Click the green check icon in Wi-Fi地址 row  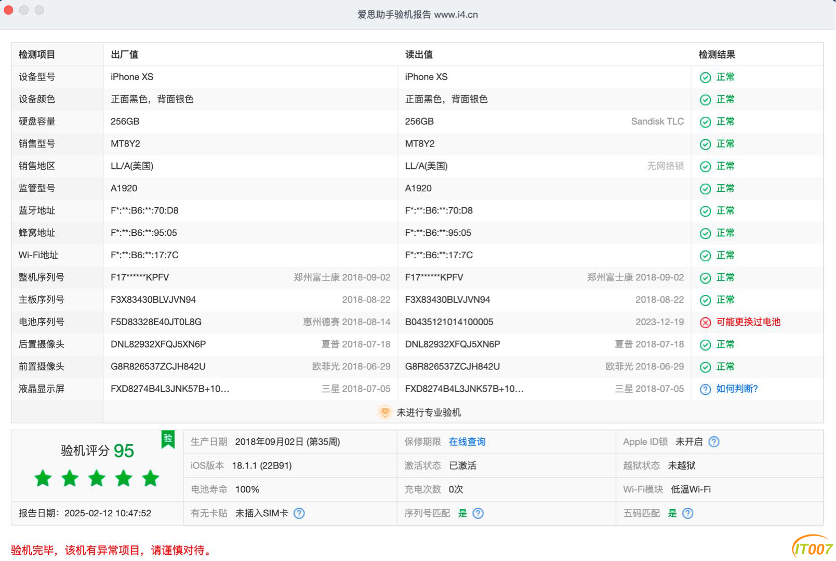(705, 256)
